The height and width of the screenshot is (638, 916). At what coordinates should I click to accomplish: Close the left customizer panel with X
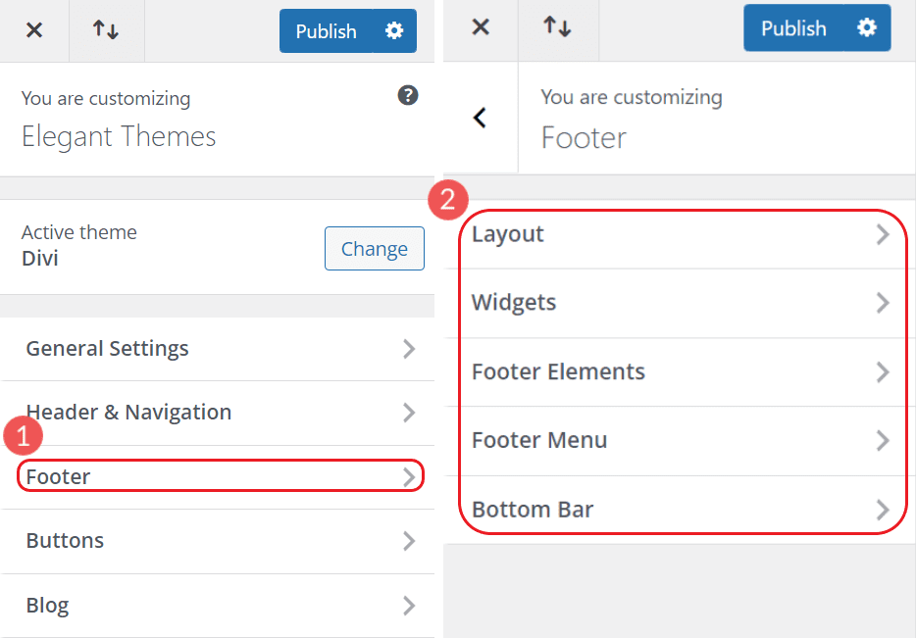click(x=34, y=30)
